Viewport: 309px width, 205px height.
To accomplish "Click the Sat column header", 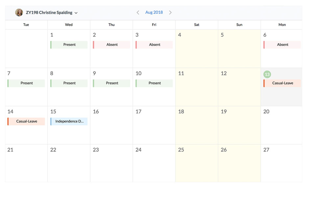I will click(x=197, y=25).
